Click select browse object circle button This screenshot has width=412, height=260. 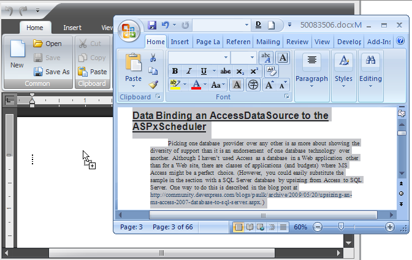401,194
